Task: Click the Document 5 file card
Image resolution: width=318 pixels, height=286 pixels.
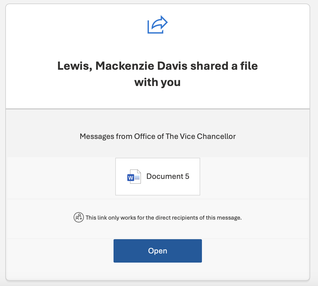Action: click(x=157, y=176)
